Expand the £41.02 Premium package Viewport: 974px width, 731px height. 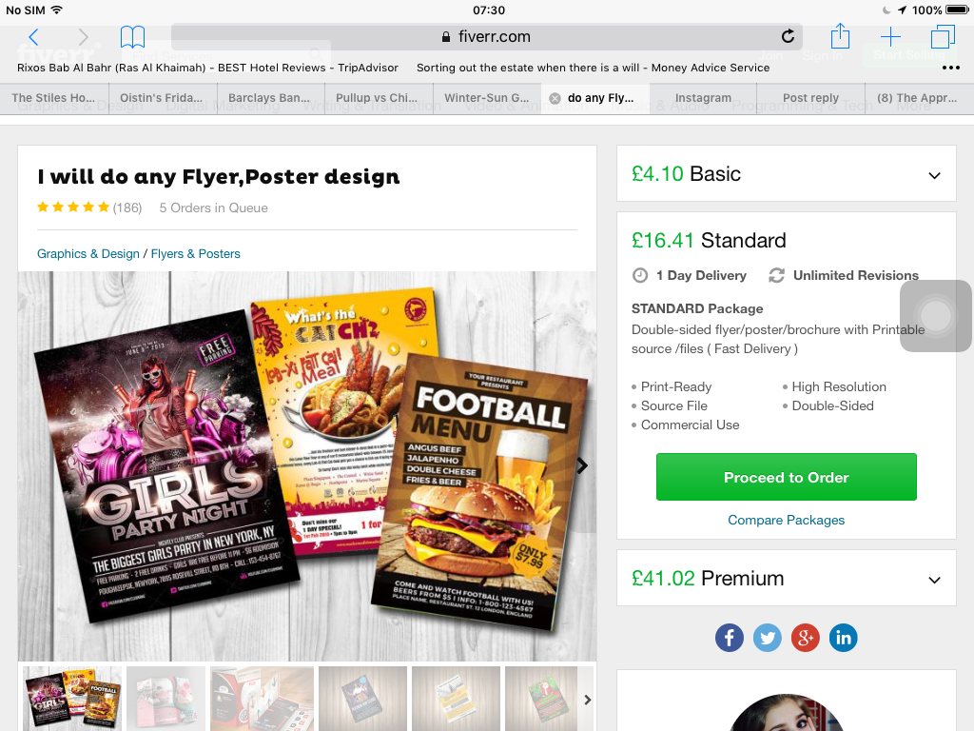click(x=786, y=578)
